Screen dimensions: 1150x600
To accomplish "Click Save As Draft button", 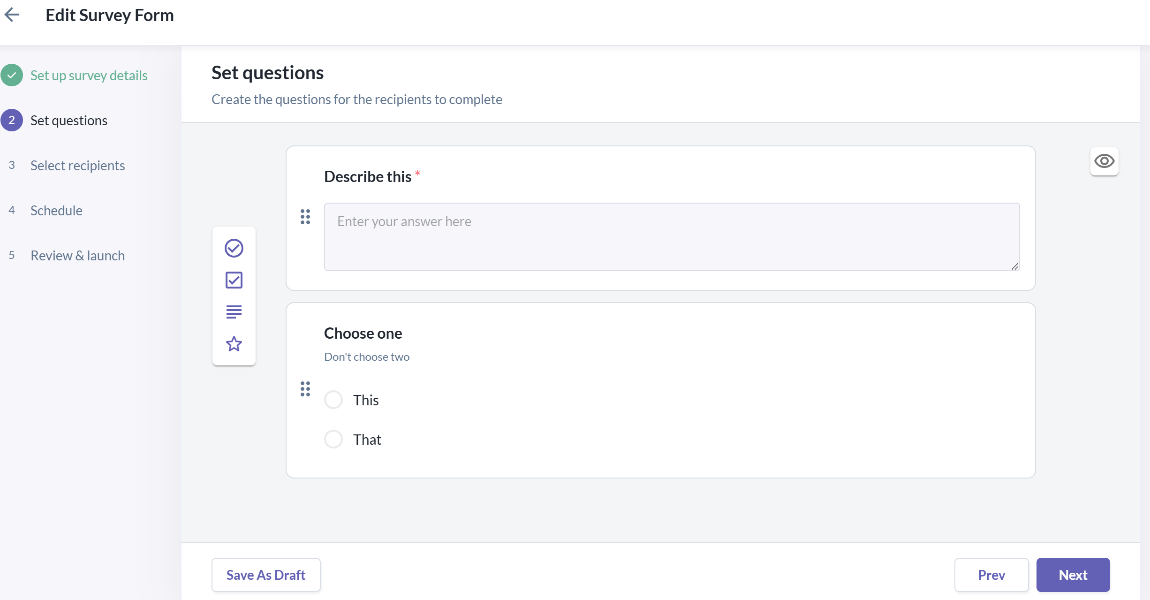I will [266, 575].
